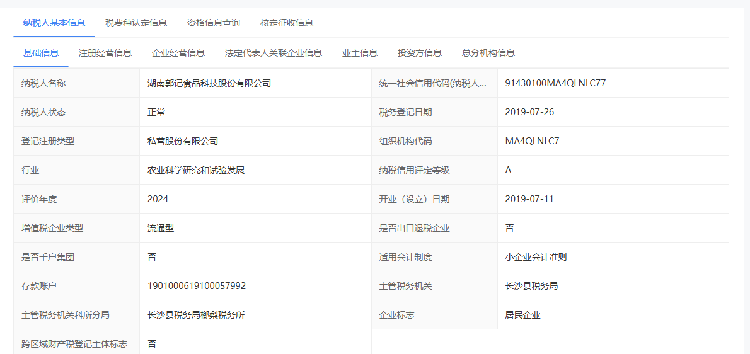The width and height of the screenshot is (750, 354).
Task: Select the 基础信息 sub-tab
Action: [41, 53]
